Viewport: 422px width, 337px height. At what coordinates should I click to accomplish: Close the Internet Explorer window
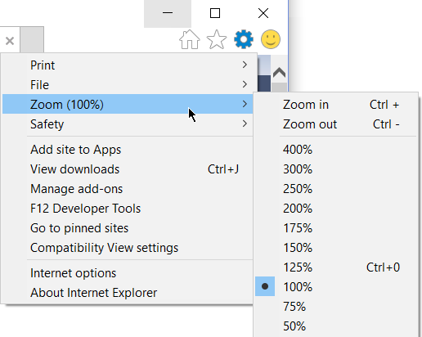[x=263, y=13]
